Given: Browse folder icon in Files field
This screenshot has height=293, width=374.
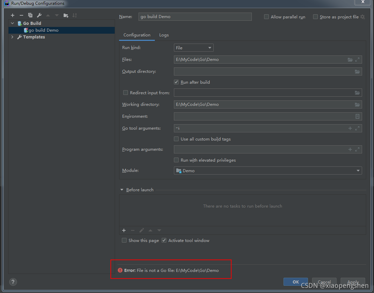Looking at the screenshot, I should [x=350, y=60].
